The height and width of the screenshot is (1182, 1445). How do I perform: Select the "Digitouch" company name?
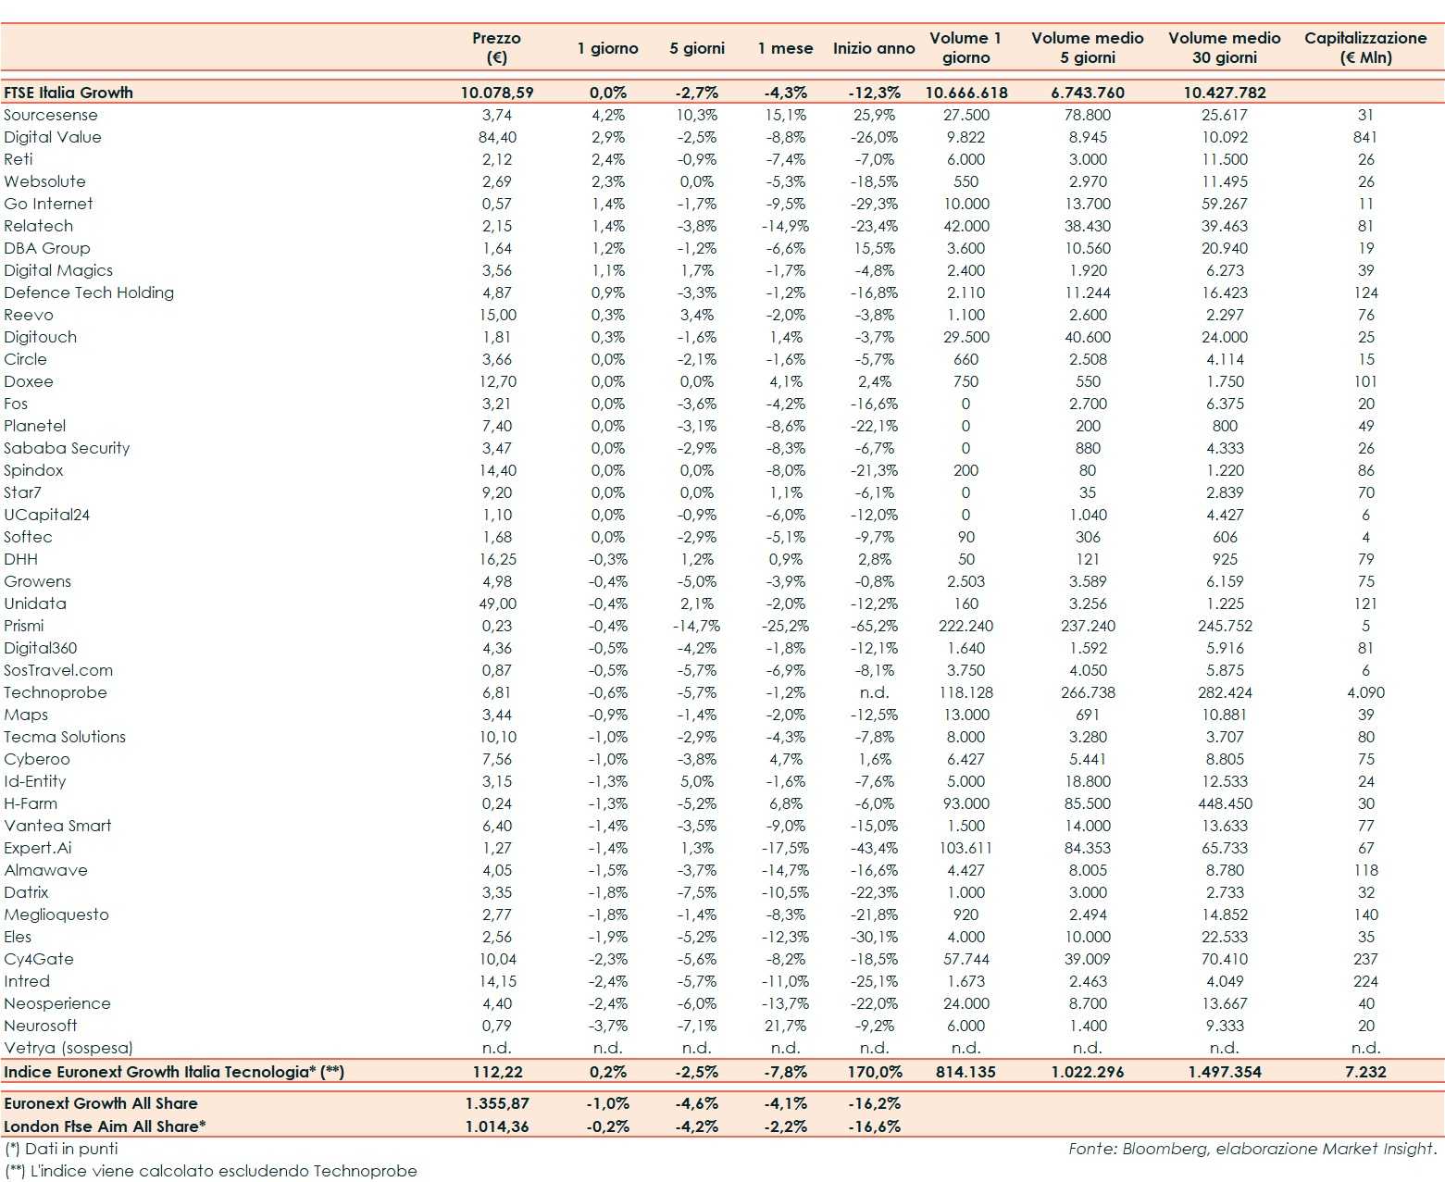[x=41, y=337]
